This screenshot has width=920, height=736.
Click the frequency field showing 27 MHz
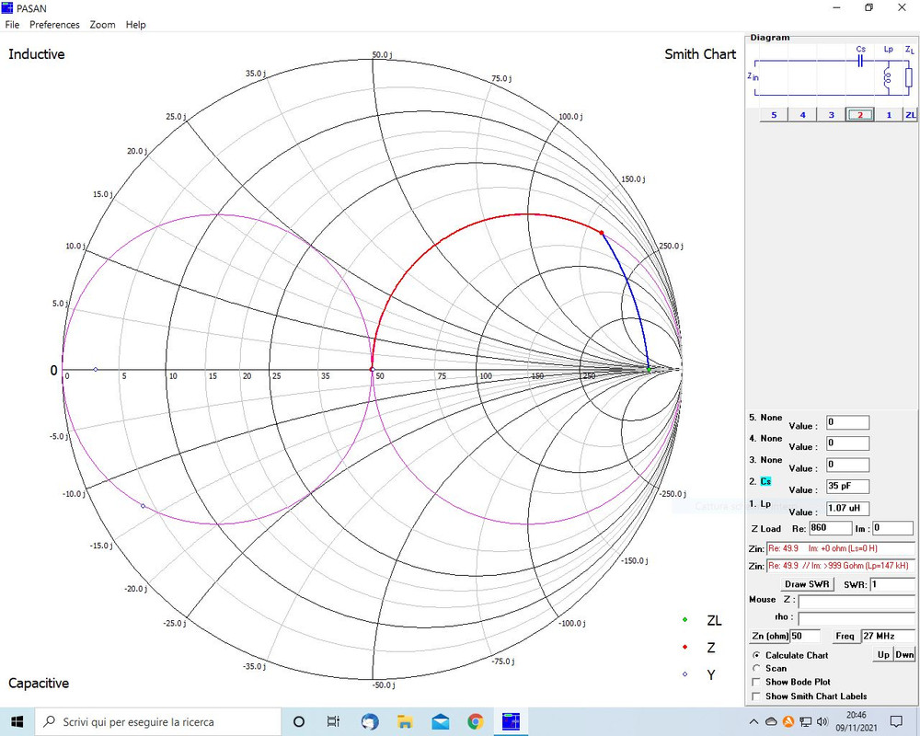[x=887, y=637]
